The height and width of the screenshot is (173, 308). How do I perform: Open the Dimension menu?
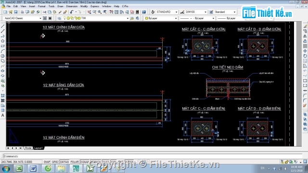tap(72, 6)
